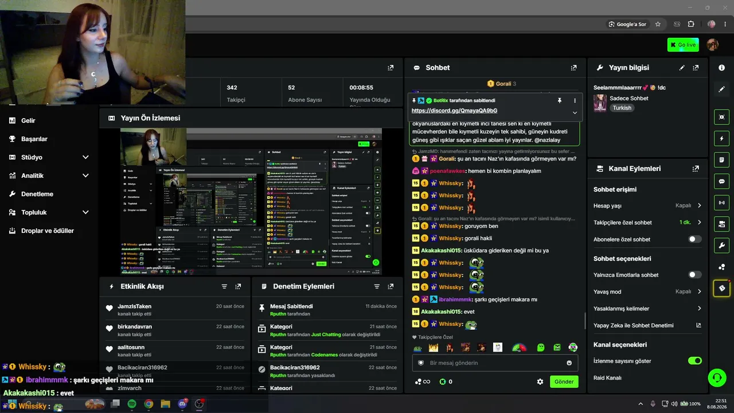Screen dimensions: 734x413
Task: Open Yapay Zeka ile Sohbet Denetimi link
Action: (647, 325)
